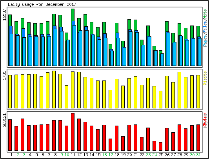Click the green day 10 axis label
209x159 pixels.
pos(67,155)
